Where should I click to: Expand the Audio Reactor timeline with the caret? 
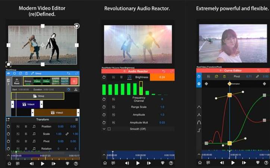tap(104, 155)
